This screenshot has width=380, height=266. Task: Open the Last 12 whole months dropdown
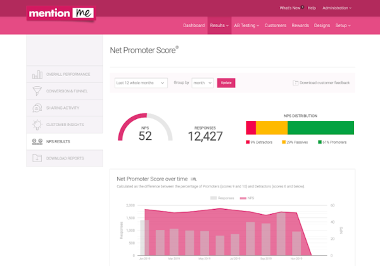141,83
